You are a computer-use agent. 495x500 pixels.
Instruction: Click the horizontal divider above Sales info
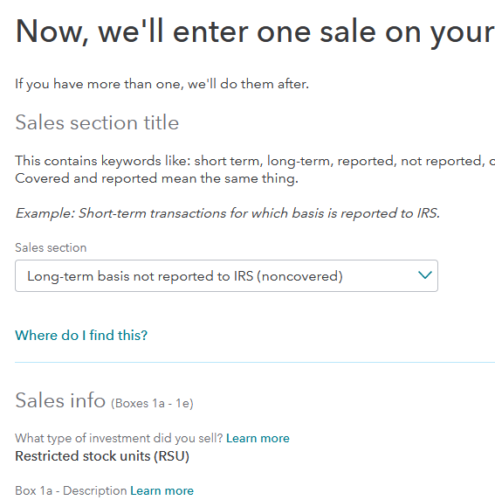255,362
